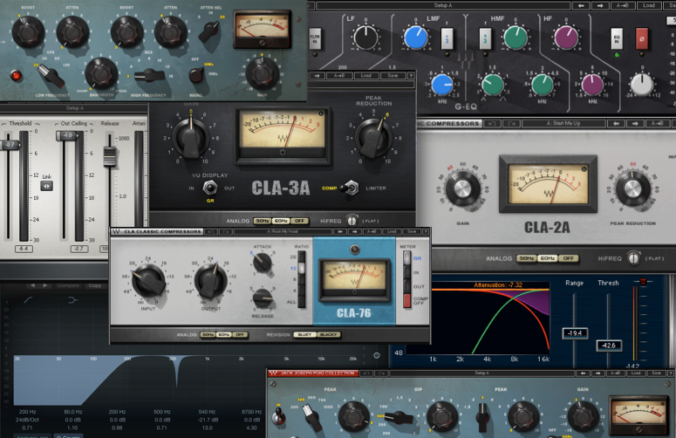676x438 pixels.
Task: Select 60Hz analog mode on CLA-3A
Action: [282, 222]
